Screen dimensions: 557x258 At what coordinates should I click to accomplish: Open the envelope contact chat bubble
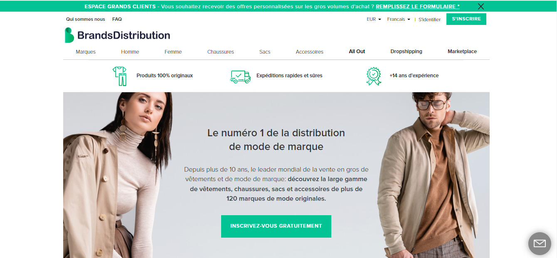[x=540, y=243]
